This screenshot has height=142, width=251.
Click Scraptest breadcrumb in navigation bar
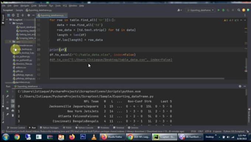pos(8,10)
